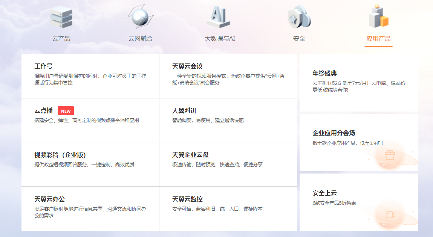433x237 pixels.
Task: Open the 安全上云 promotion title
Action: click(325, 193)
